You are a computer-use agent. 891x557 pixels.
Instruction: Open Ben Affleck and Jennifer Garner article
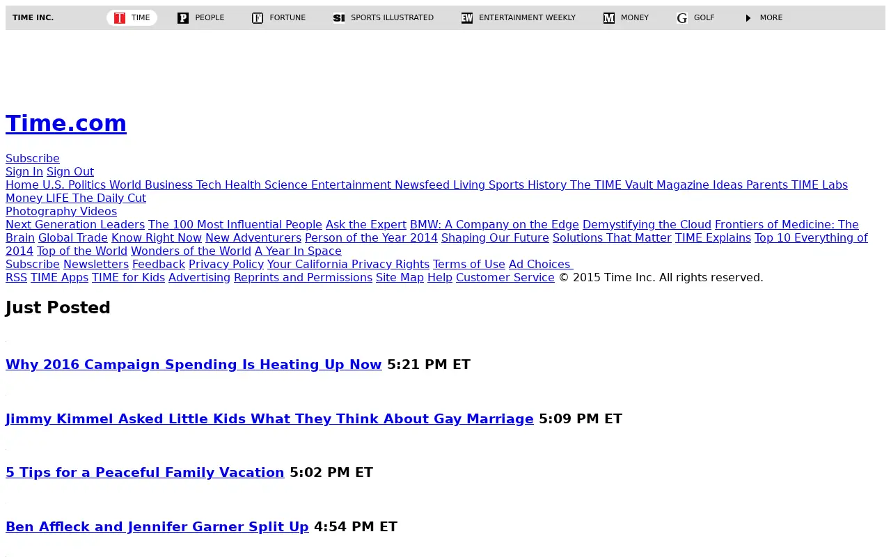[157, 527]
